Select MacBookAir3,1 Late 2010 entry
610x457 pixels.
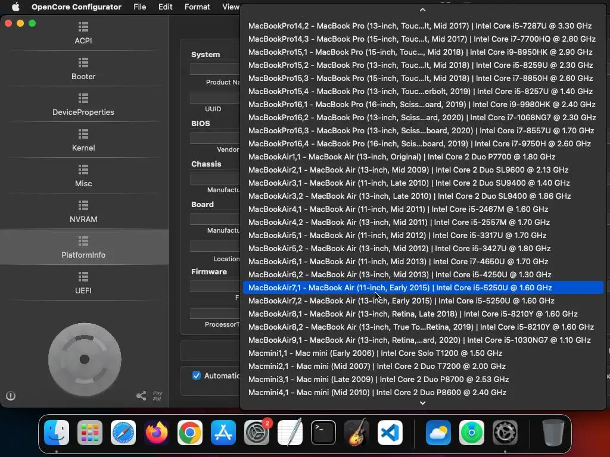pos(423,183)
